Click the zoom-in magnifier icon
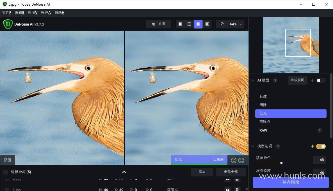Image resolution: width=333 pixels, height=191 pixels. pos(222,24)
